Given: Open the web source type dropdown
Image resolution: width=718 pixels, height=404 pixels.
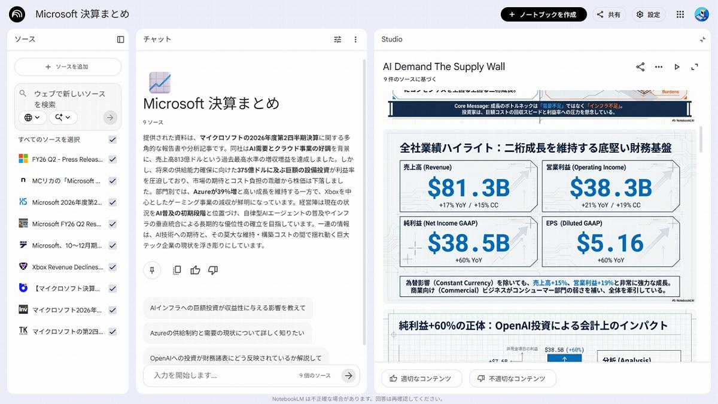Looking at the screenshot, I should (32, 117).
